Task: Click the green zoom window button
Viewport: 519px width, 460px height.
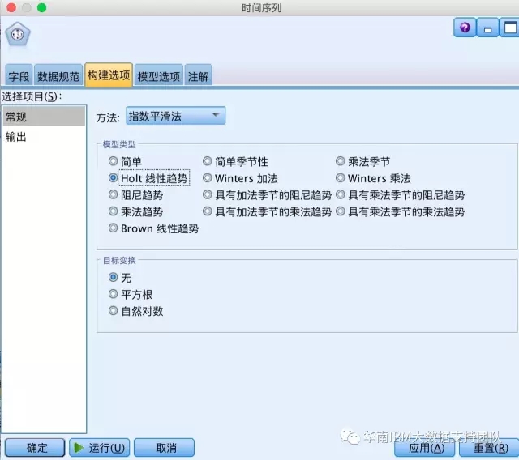Action: click(41, 7)
